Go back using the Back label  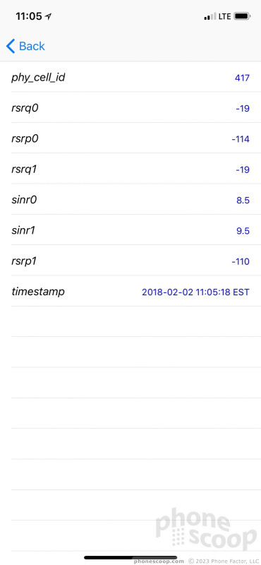tap(32, 46)
